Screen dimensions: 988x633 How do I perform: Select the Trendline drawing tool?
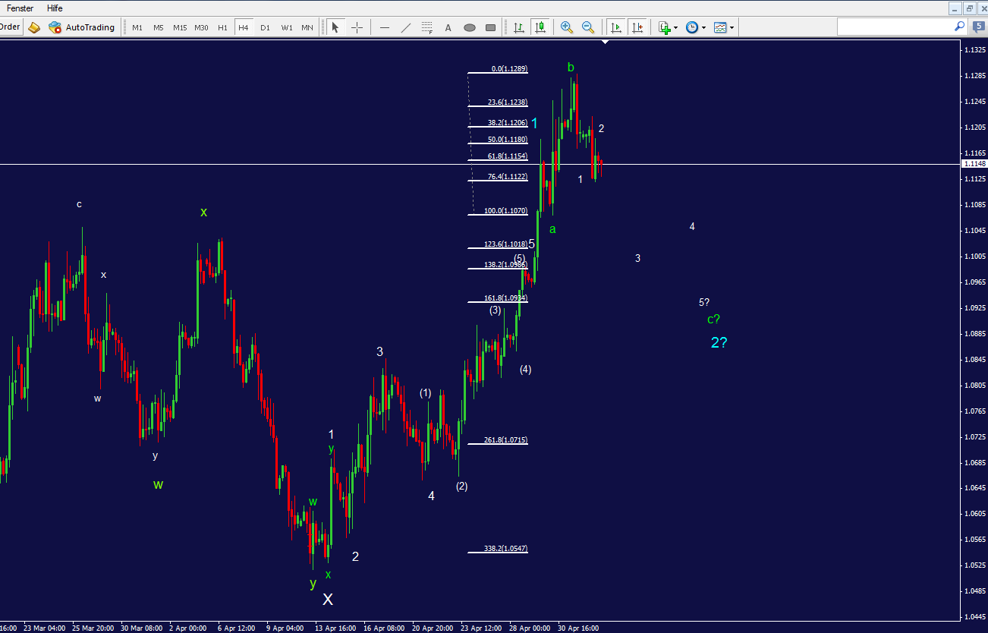click(x=406, y=27)
